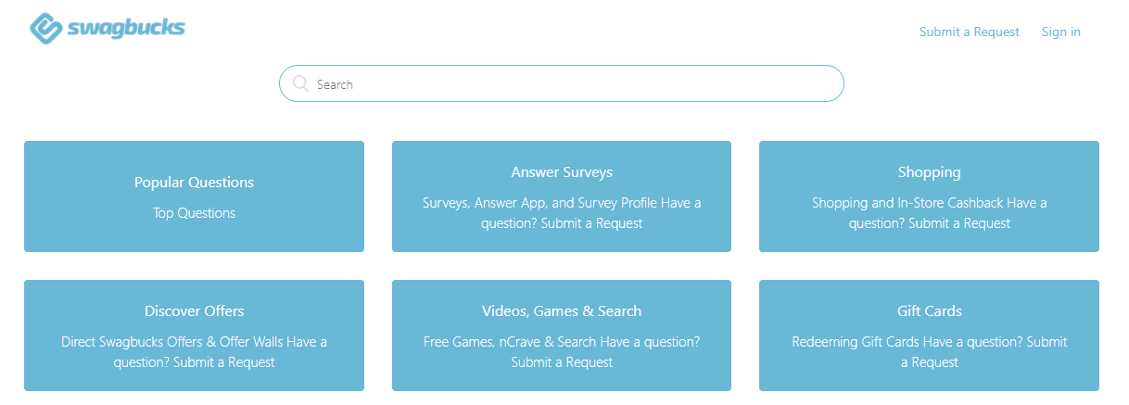Click the Gift Cards heading title
The image size is (1129, 405).
pyautogui.click(x=930, y=311)
